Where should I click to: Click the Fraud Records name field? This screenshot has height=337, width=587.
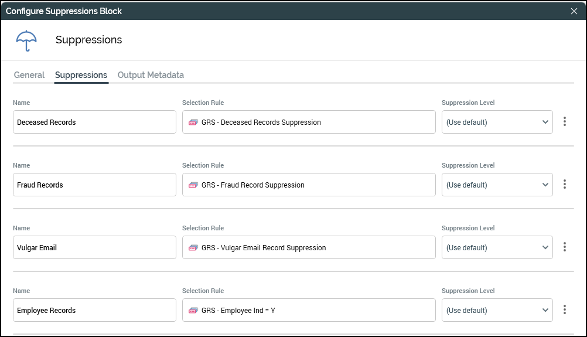[94, 185]
